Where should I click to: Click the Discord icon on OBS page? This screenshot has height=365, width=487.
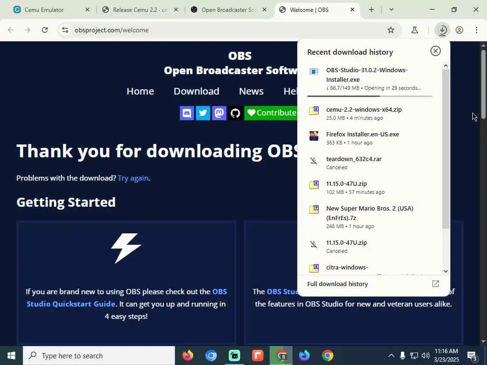pos(186,113)
